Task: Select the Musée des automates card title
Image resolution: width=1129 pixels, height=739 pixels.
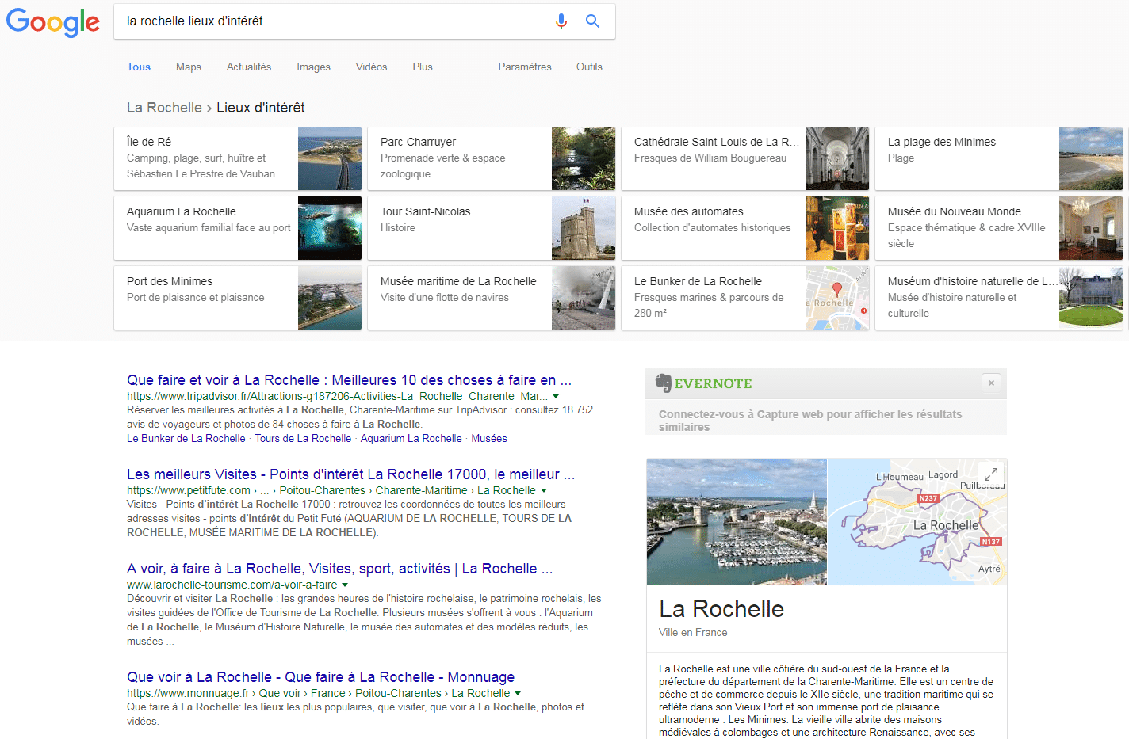Action: click(689, 211)
